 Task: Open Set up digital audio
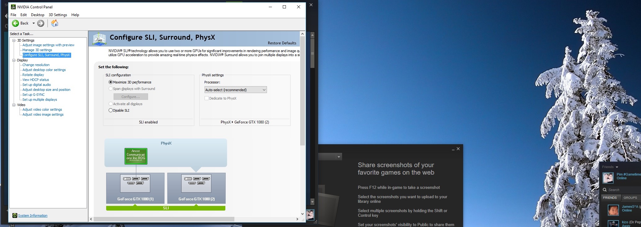point(37,85)
